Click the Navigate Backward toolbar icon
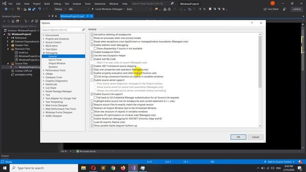Screen dimensions: 306x172 pos(6,9)
